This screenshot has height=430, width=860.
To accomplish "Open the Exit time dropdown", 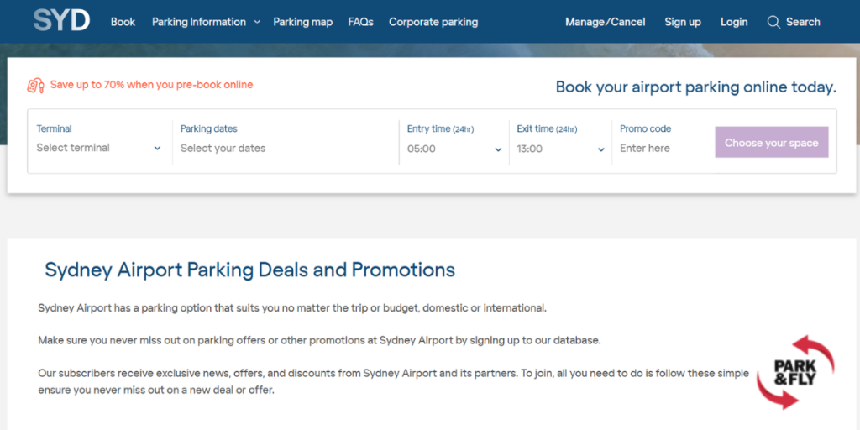I will pos(560,149).
